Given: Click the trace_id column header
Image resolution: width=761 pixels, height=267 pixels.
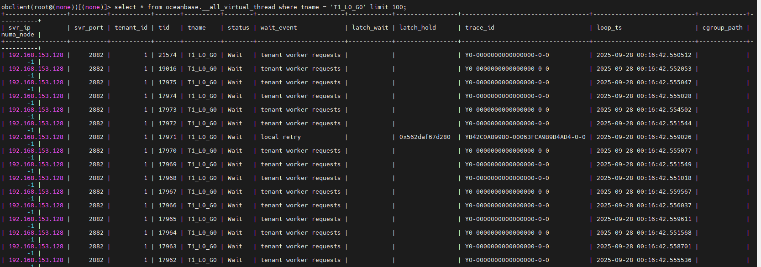Looking at the screenshot, I should pos(480,28).
